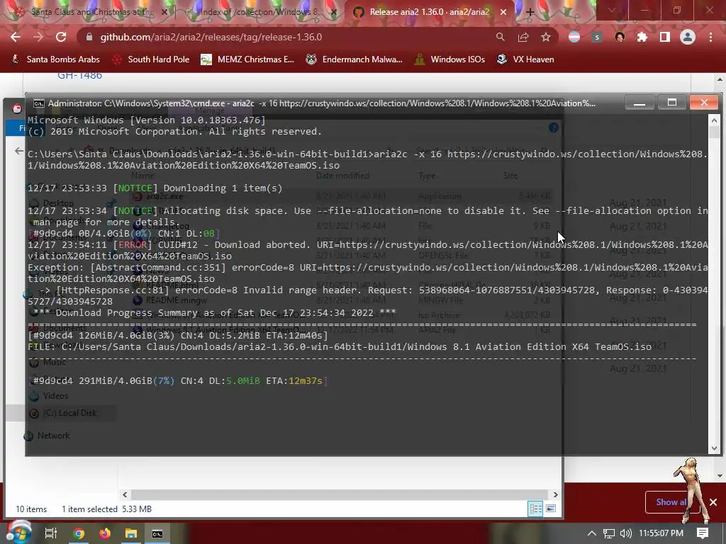The image size is (726, 544).
Task: Open File Explorer from the taskbar
Action: tap(131, 533)
